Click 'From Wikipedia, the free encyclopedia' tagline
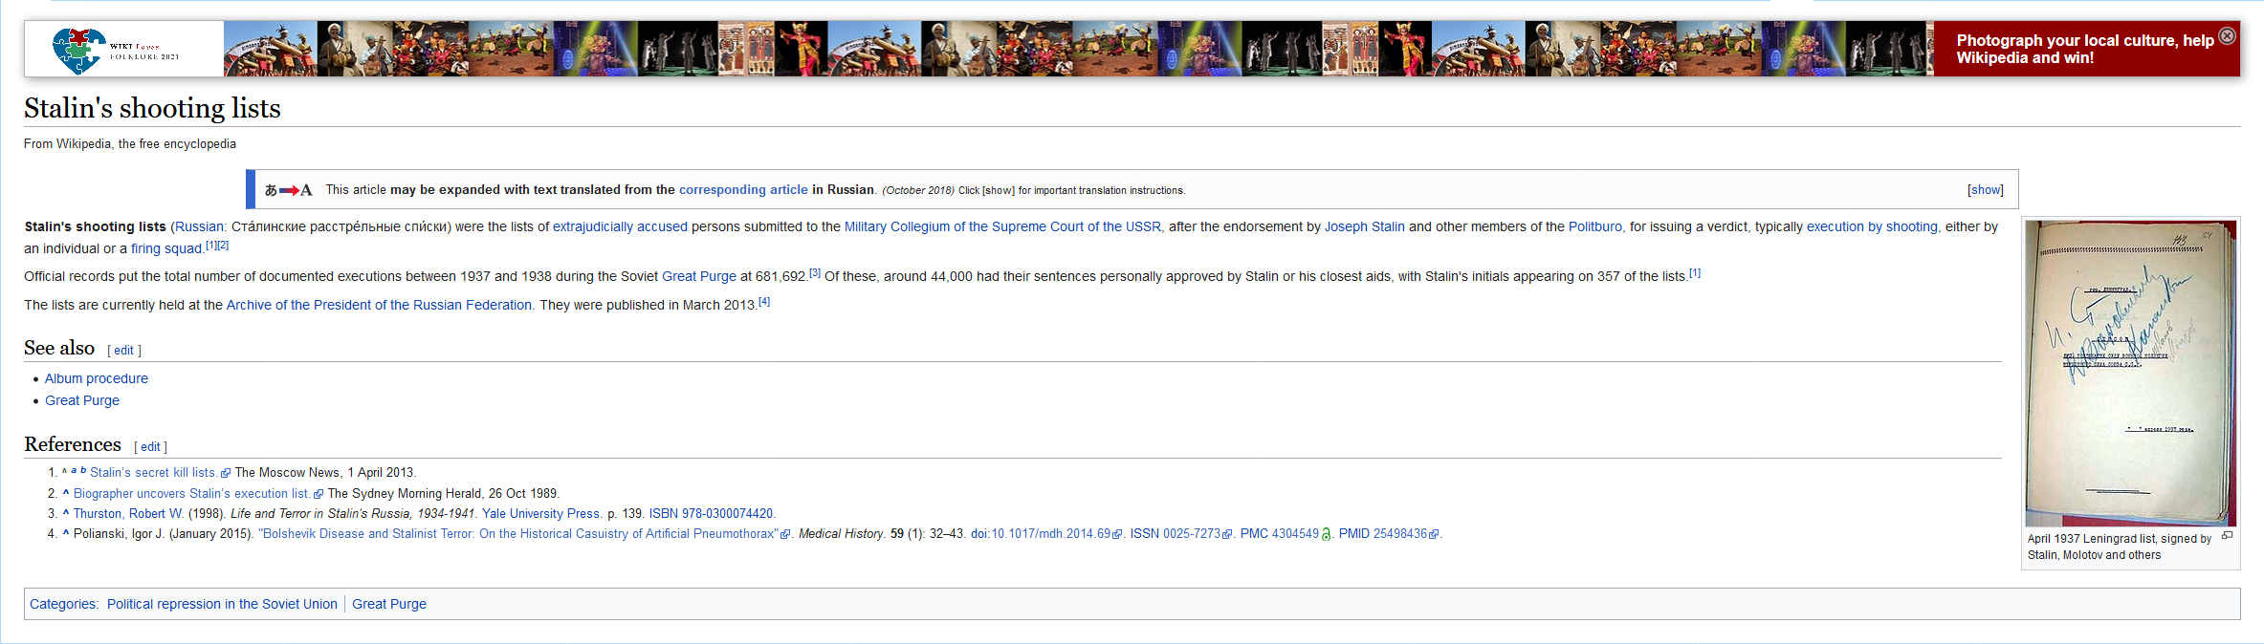The image size is (2264, 644). click(130, 144)
